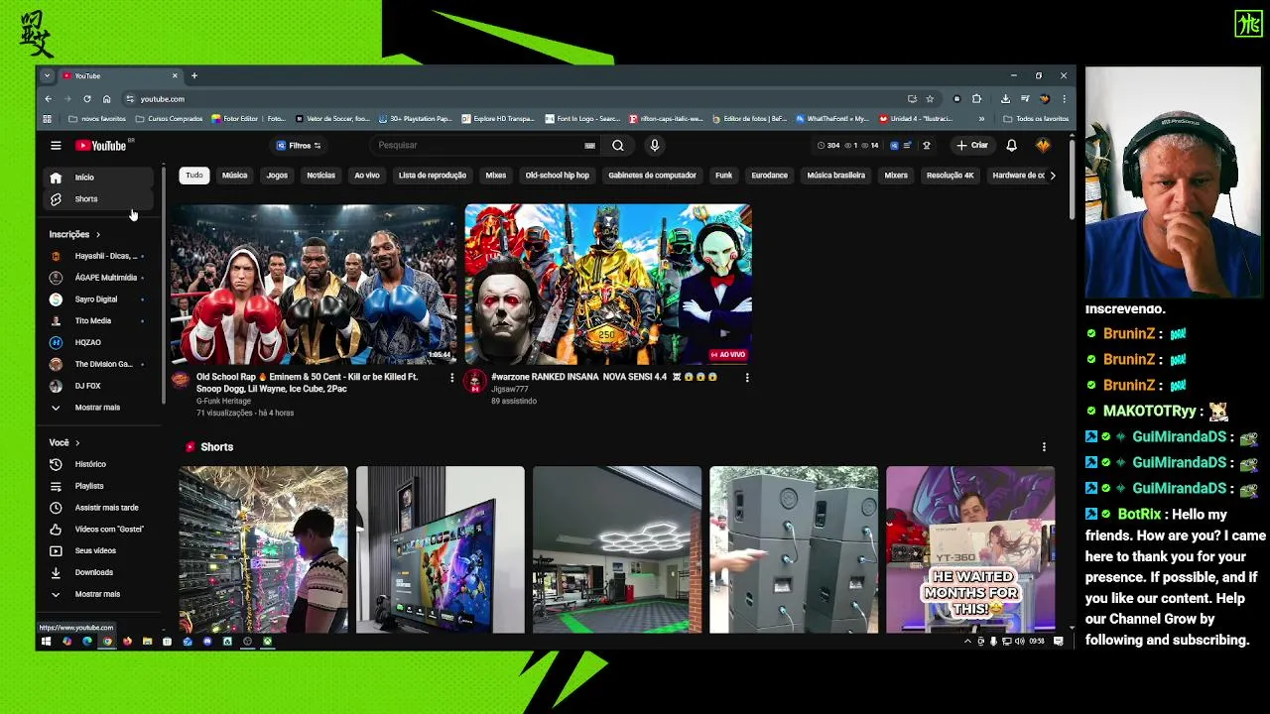Play the #warzone RANKED live thumbnail
This screenshot has height=714, width=1270.
coord(608,285)
